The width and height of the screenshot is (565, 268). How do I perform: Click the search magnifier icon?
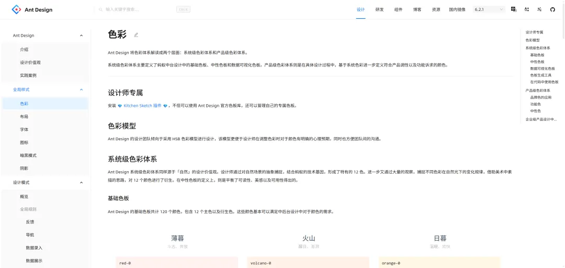pos(100,10)
